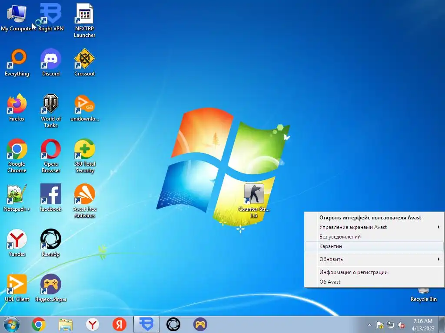
Task: Open the clock showing 7:16 AM
Action: point(423,324)
